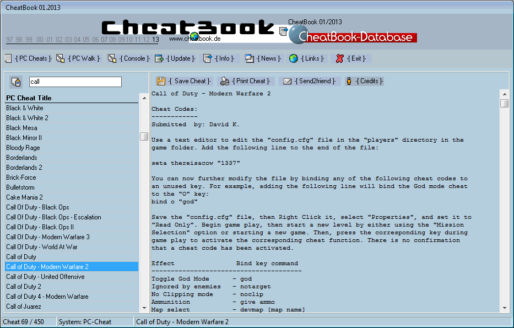The height and width of the screenshot is (328, 514).
Task: Click the Update icon in toolbar
Action: (159, 59)
